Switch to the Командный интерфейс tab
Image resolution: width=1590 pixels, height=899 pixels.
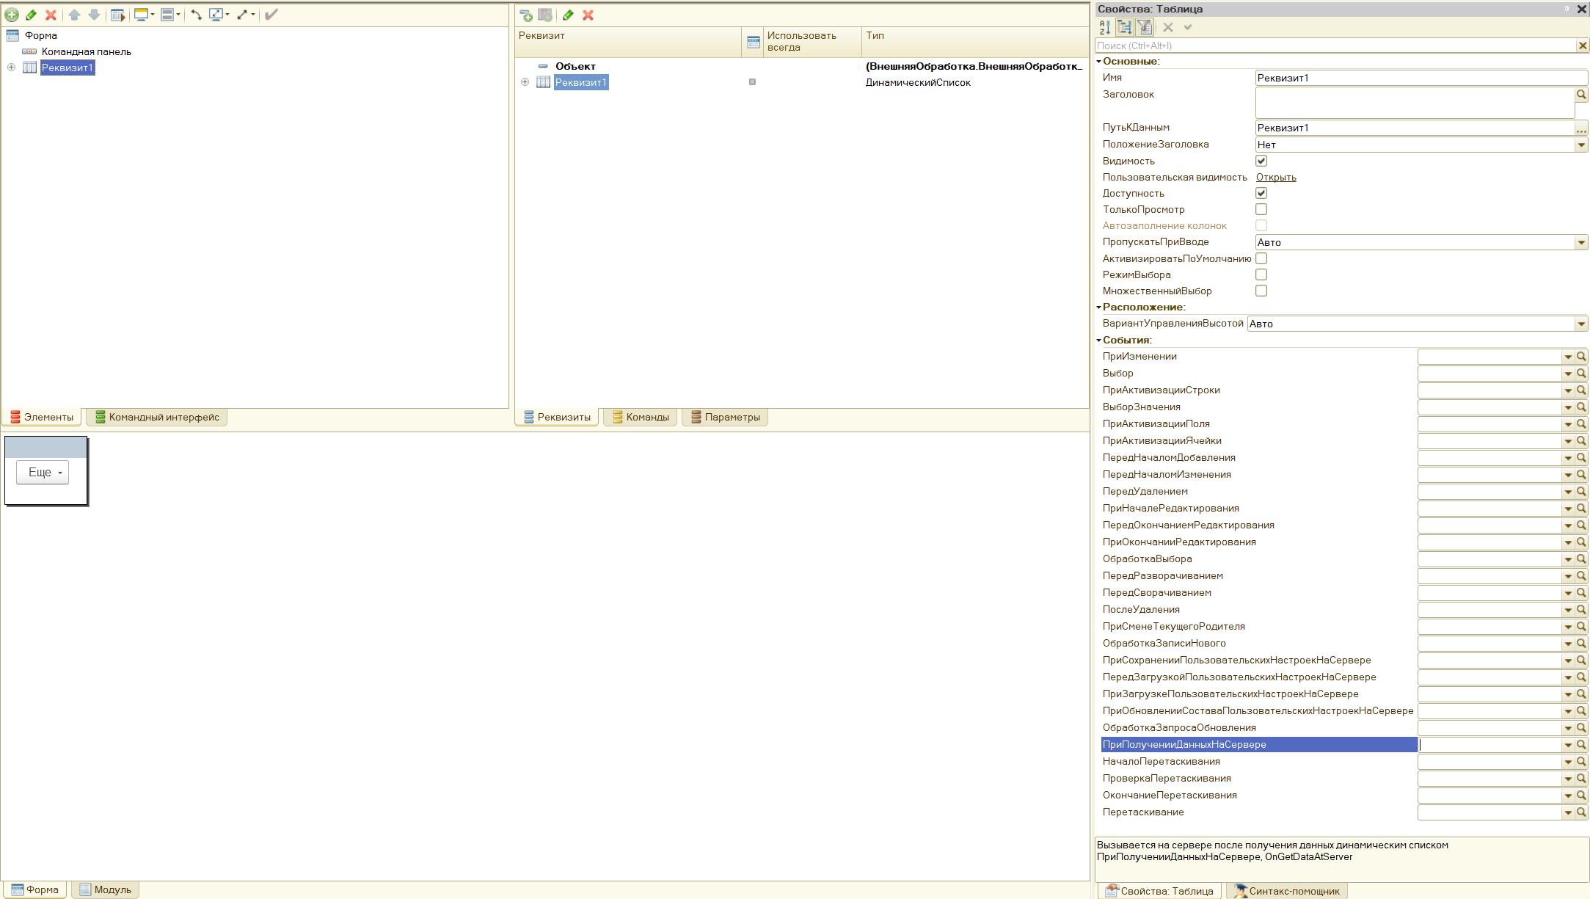[157, 417]
